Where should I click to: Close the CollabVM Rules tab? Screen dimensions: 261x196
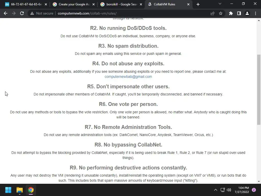coord(188,4)
